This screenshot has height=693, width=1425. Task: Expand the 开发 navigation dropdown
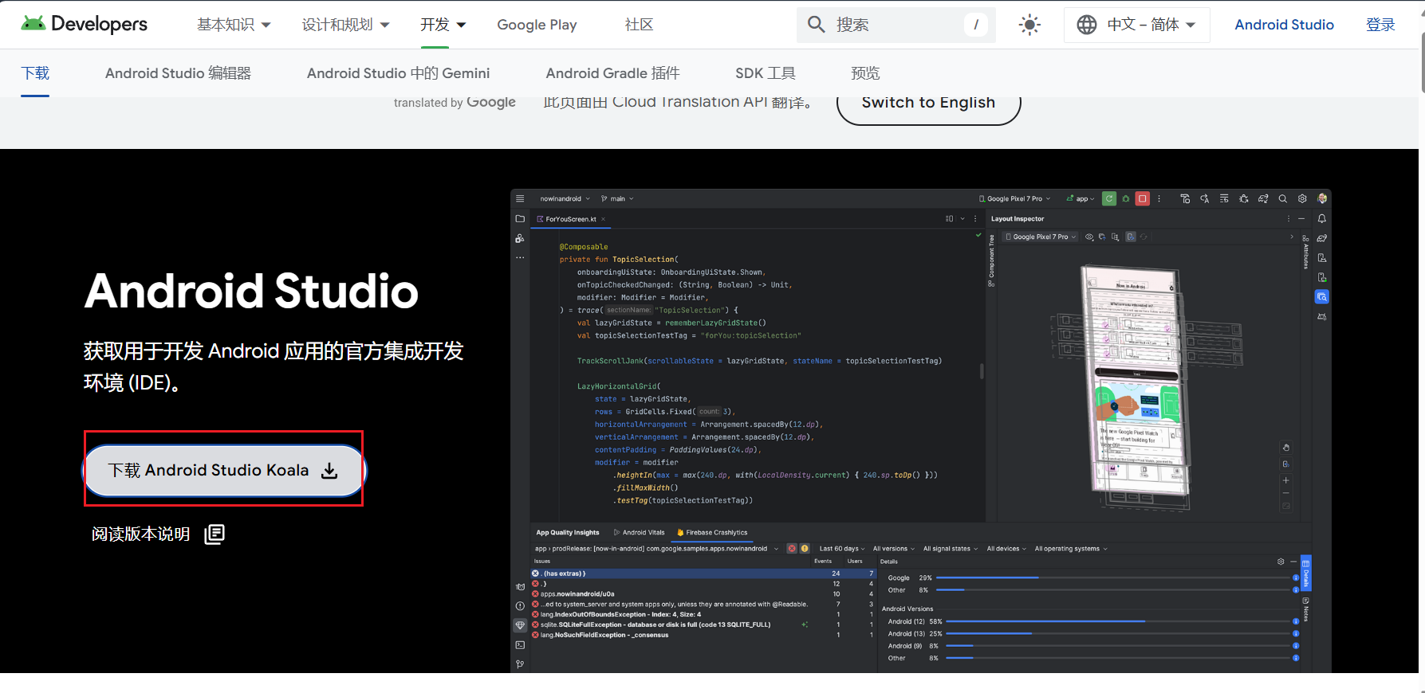click(x=443, y=25)
